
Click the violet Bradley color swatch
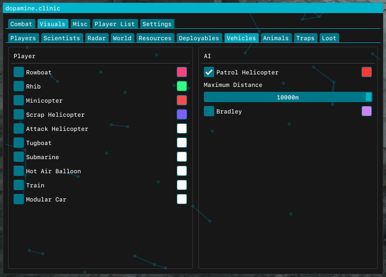366,111
